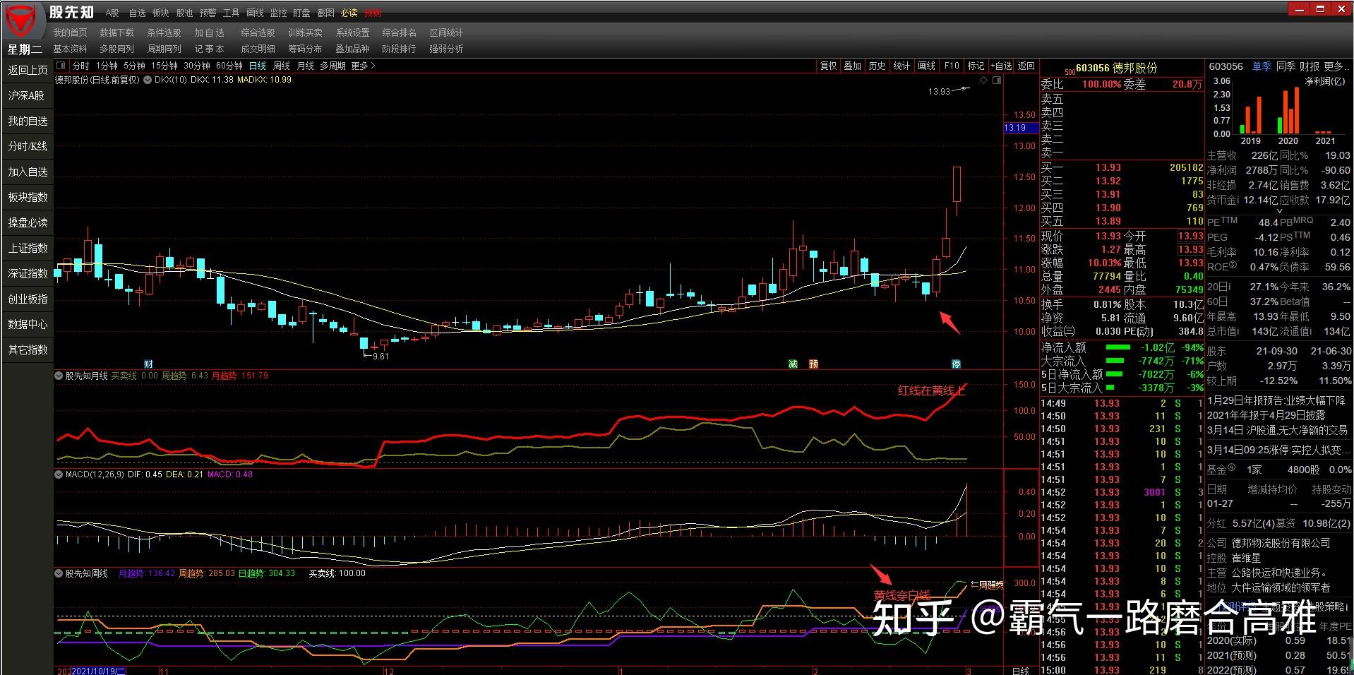The height and width of the screenshot is (675, 1354).
Task: Open 条件选股 stock screener
Action: click(164, 32)
